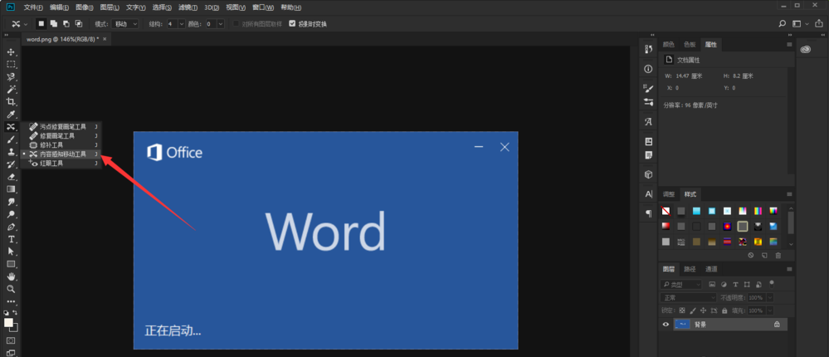The width and height of the screenshot is (829, 357).
Task: Choose the Zoom tool
Action: [x=12, y=289]
